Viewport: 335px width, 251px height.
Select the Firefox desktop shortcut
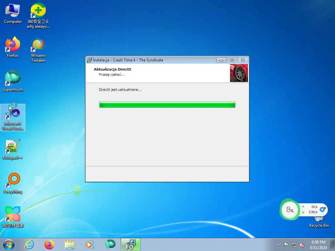pos(13,47)
